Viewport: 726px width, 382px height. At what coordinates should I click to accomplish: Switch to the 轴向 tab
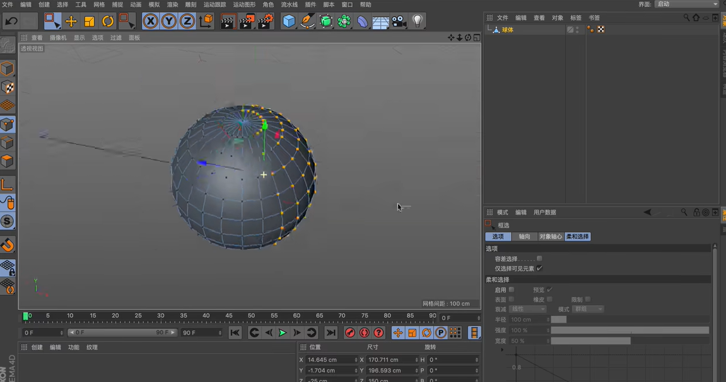click(x=525, y=236)
